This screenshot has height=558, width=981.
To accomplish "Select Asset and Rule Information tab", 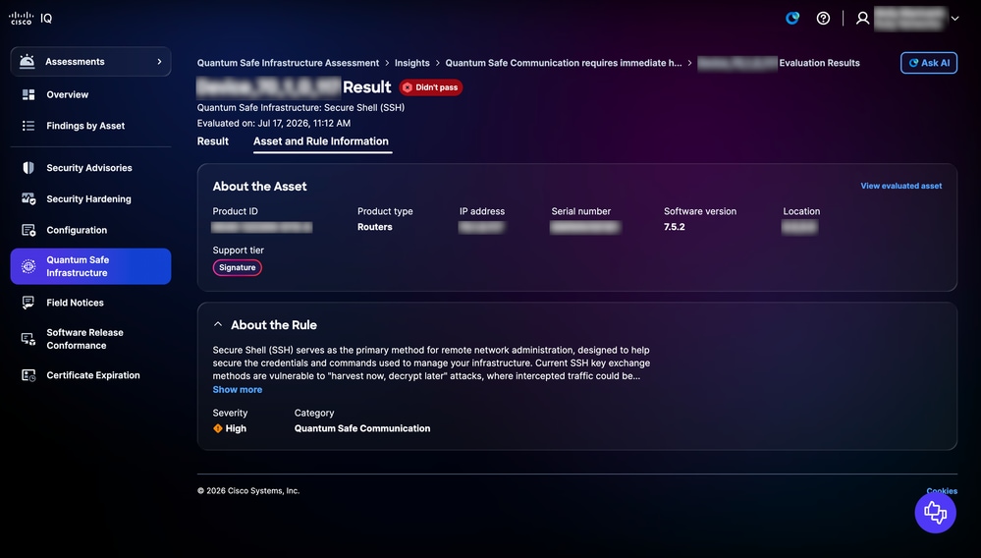I will pyautogui.click(x=321, y=141).
